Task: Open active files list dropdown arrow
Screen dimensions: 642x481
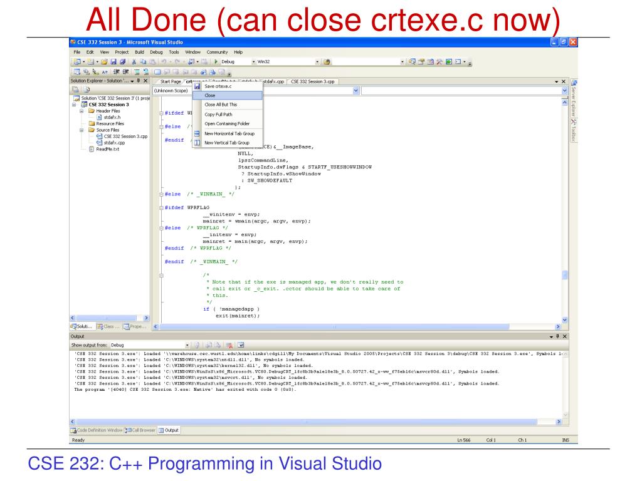Action: click(556, 82)
